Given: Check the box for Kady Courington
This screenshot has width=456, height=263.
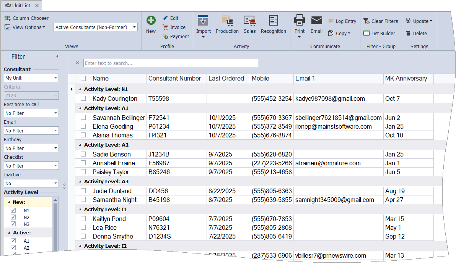Looking at the screenshot, I should pos(83,98).
